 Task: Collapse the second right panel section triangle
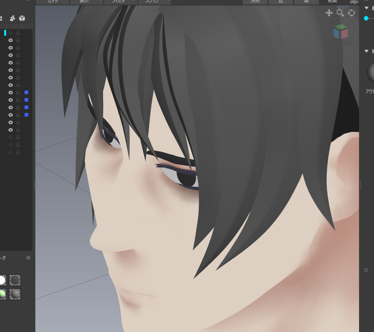[366, 51]
